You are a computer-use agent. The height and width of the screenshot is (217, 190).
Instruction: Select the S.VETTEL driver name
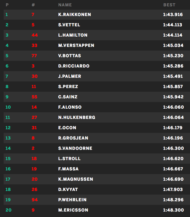(69, 25)
